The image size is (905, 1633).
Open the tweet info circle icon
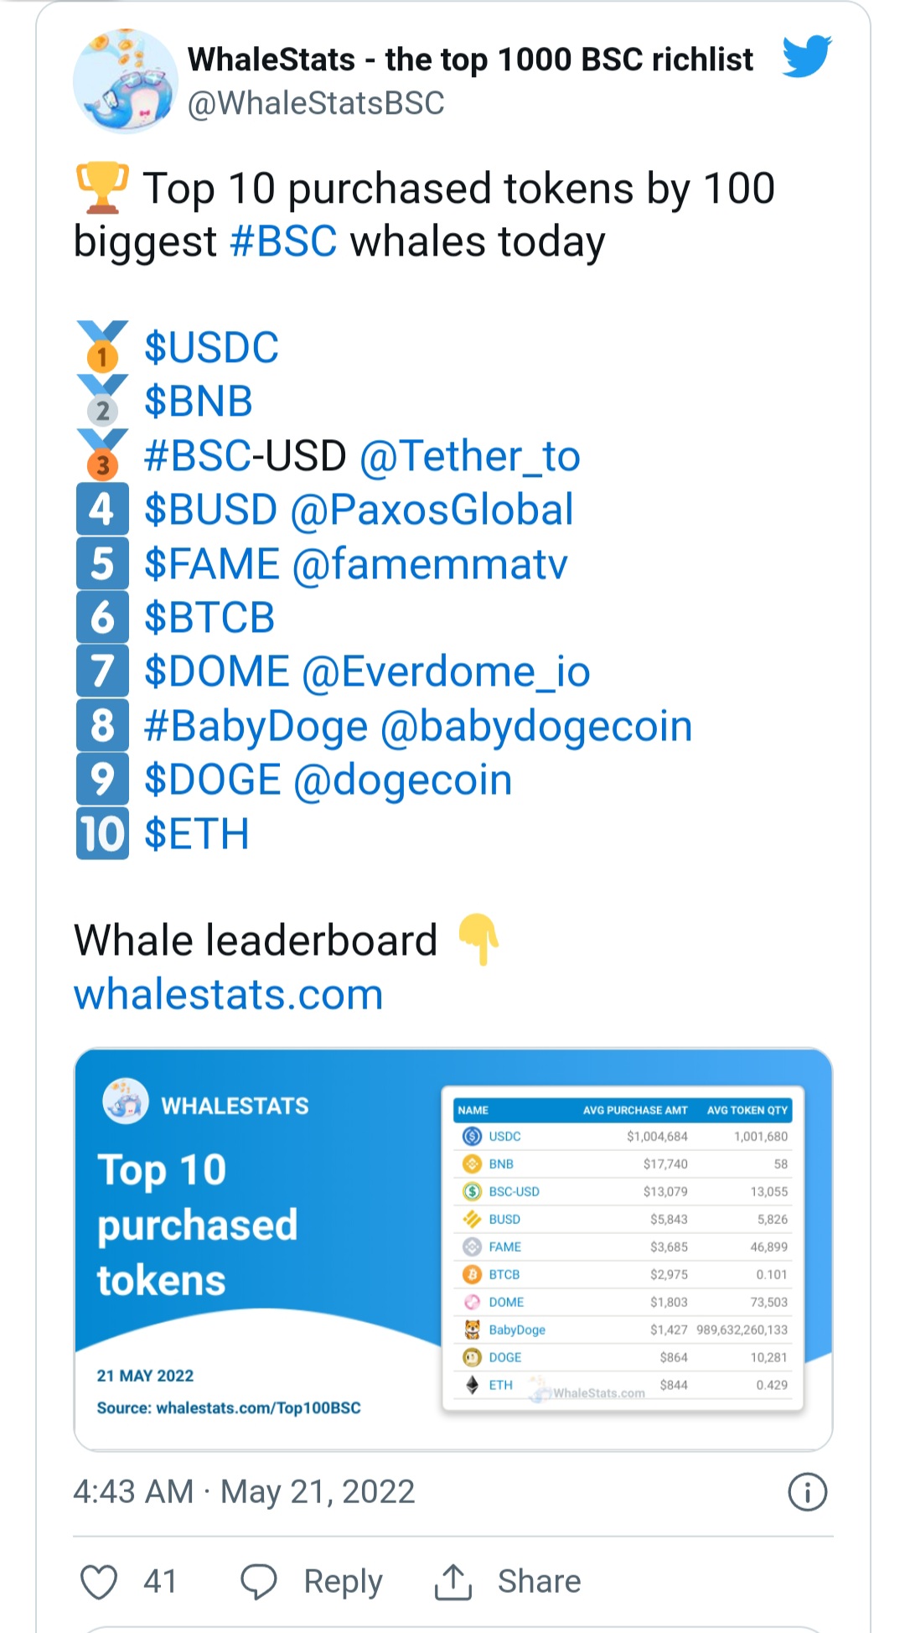(808, 1492)
